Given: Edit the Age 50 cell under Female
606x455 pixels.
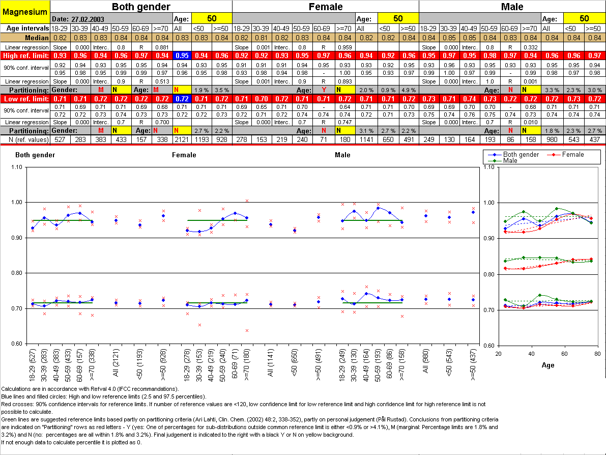Looking at the screenshot, I should coord(398,18).
